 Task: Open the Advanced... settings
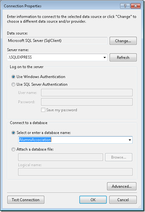pyautogui.click(x=122, y=186)
